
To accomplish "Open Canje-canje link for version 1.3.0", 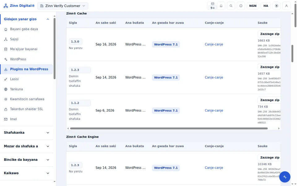I will point(214,44).
